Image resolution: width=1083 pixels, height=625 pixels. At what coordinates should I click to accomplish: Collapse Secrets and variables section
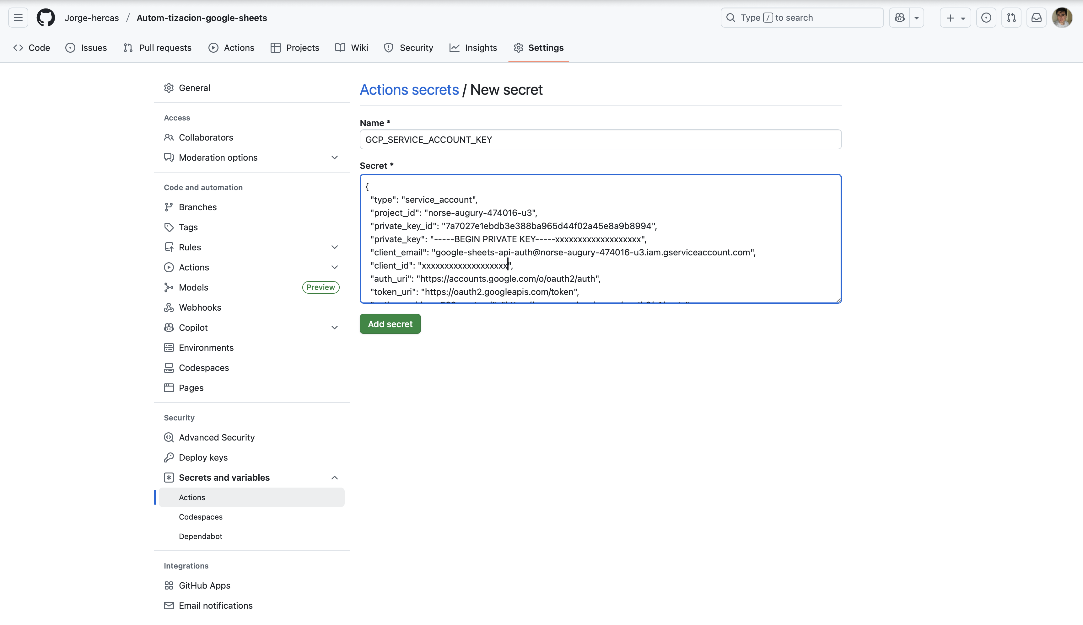pyautogui.click(x=335, y=478)
